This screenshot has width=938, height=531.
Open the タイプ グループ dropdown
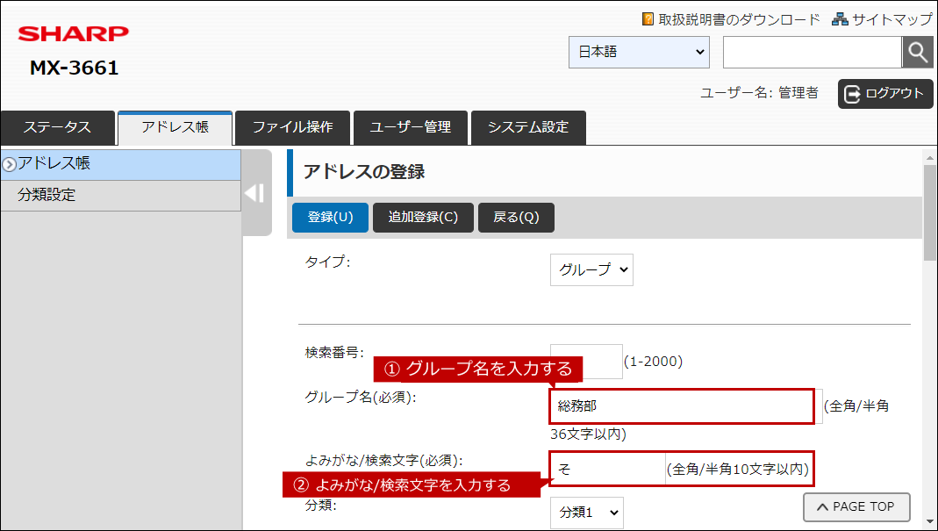[591, 270]
